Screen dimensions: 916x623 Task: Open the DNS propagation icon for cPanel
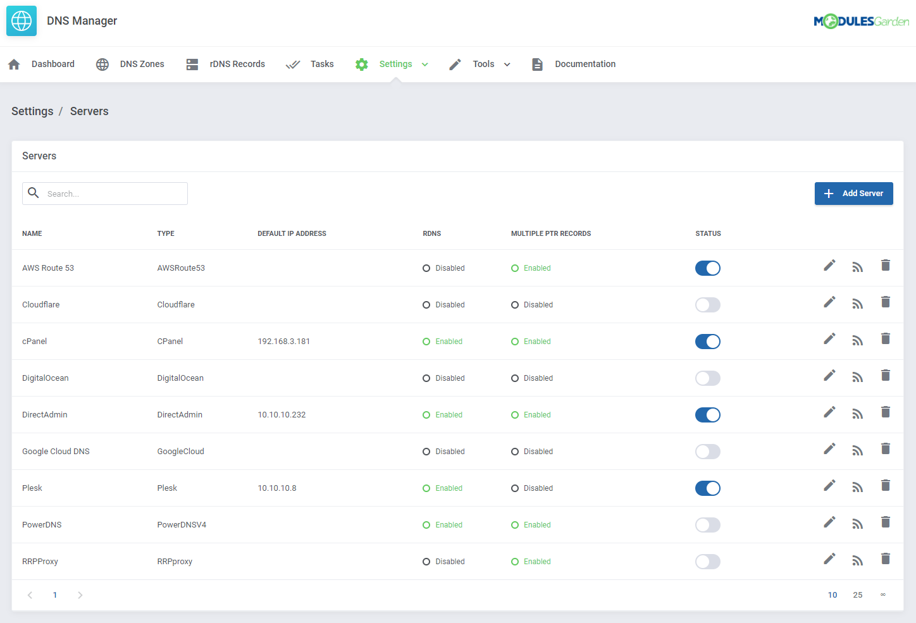click(x=857, y=339)
